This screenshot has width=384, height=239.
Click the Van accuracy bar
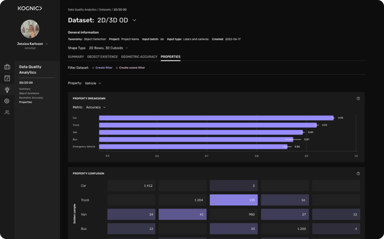(x=201, y=132)
